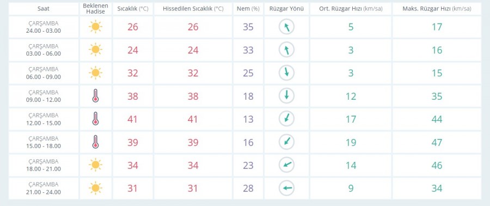This screenshot has width=490, height=206.
Task: Click the sun icon for 21.00 - 24.00
Action: click(x=95, y=188)
